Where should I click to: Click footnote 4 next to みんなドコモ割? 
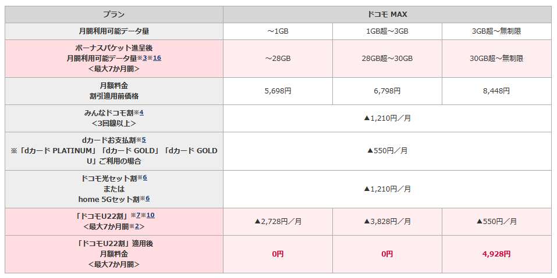[x=141, y=112]
